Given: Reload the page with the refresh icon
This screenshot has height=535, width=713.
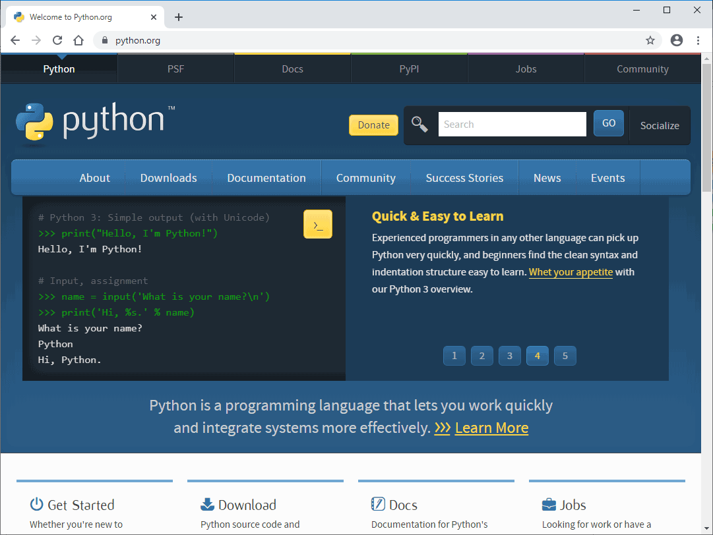Looking at the screenshot, I should pos(57,40).
